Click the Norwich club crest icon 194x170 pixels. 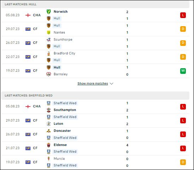pos(48,12)
